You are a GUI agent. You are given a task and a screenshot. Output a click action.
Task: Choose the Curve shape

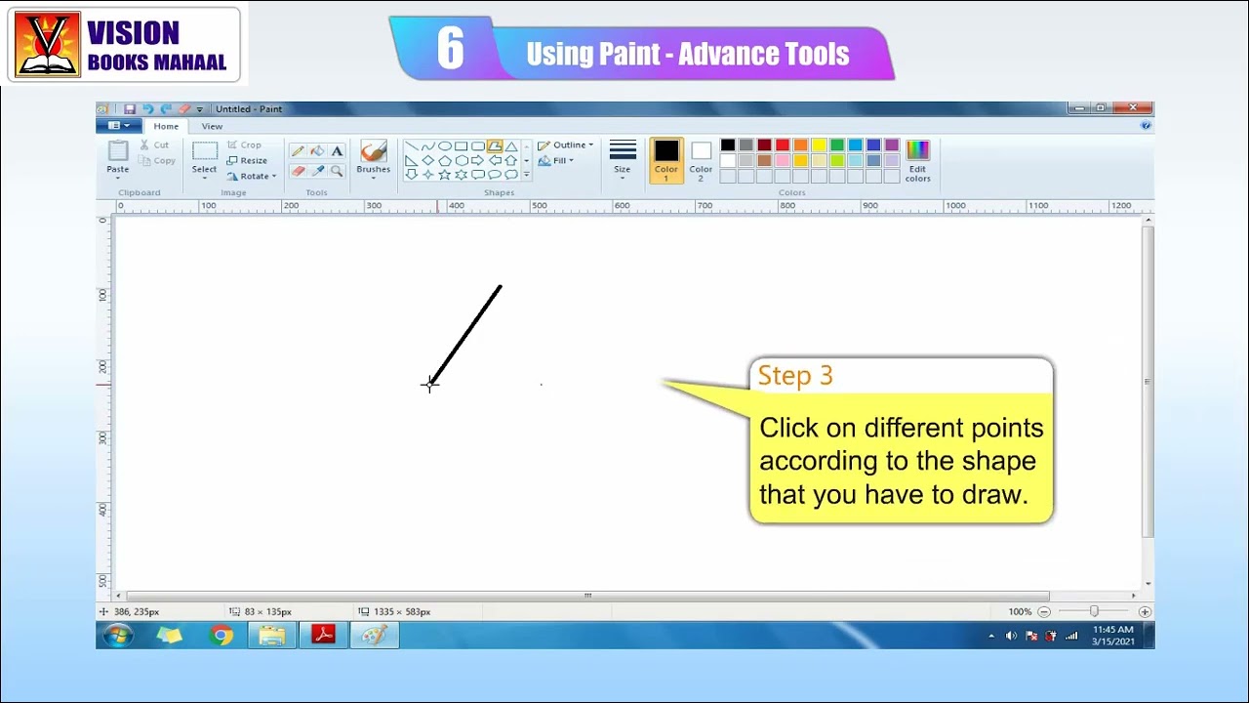[428, 146]
